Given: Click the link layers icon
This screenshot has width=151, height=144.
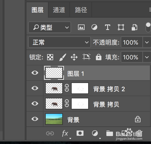Looking at the screenshot, I should coord(50,133).
